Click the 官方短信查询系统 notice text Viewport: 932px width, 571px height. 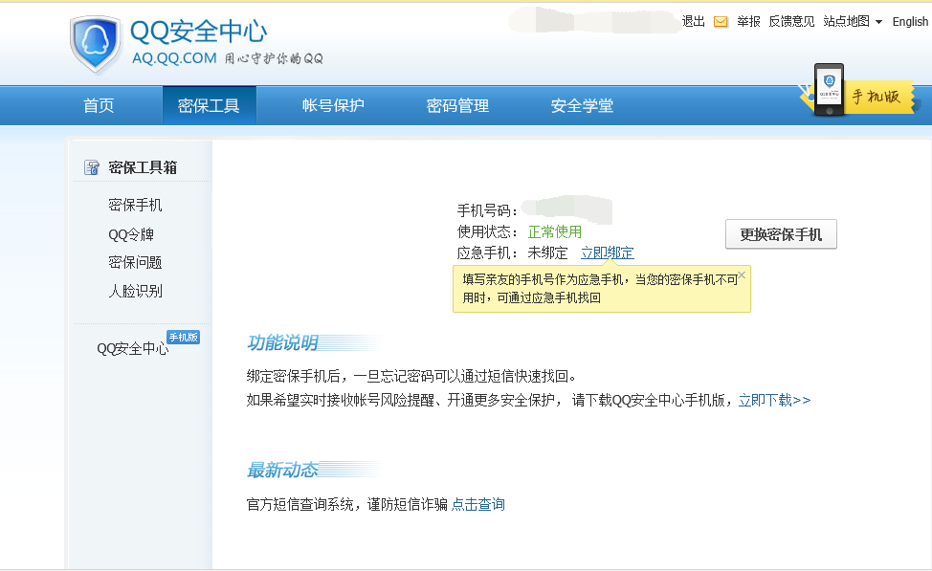(x=347, y=504)
